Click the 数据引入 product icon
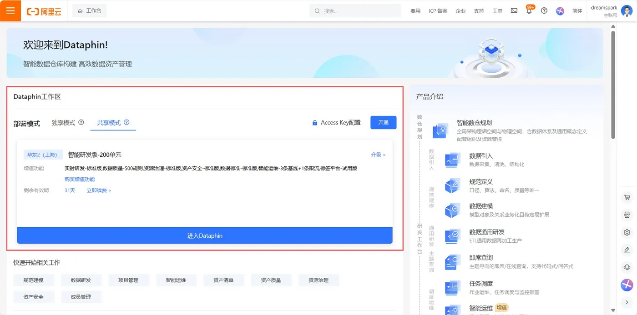This screenshot has height=315, width=637. 453,160
